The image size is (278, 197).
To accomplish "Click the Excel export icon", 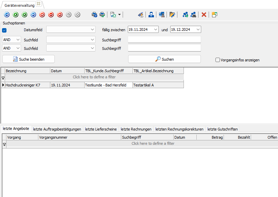I will point(113,15).
